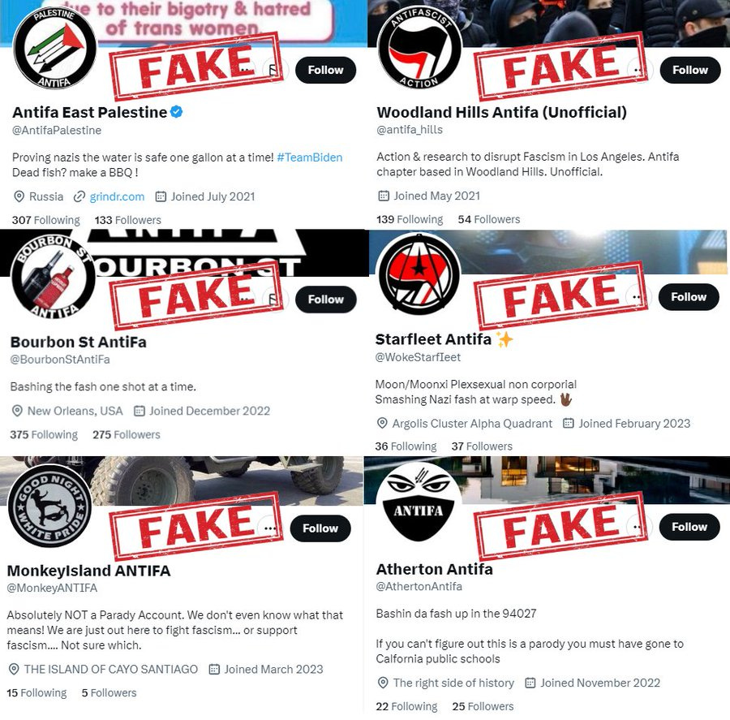
Task: Follow the Antifa East Palestine account
Action: tap(325, 70)
